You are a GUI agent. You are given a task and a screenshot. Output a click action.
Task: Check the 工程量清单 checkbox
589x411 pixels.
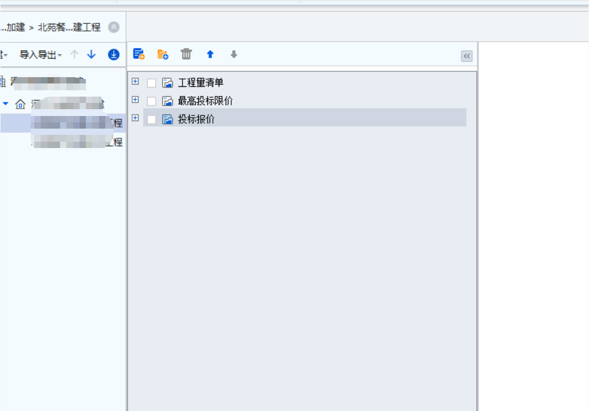click(151, 83)
